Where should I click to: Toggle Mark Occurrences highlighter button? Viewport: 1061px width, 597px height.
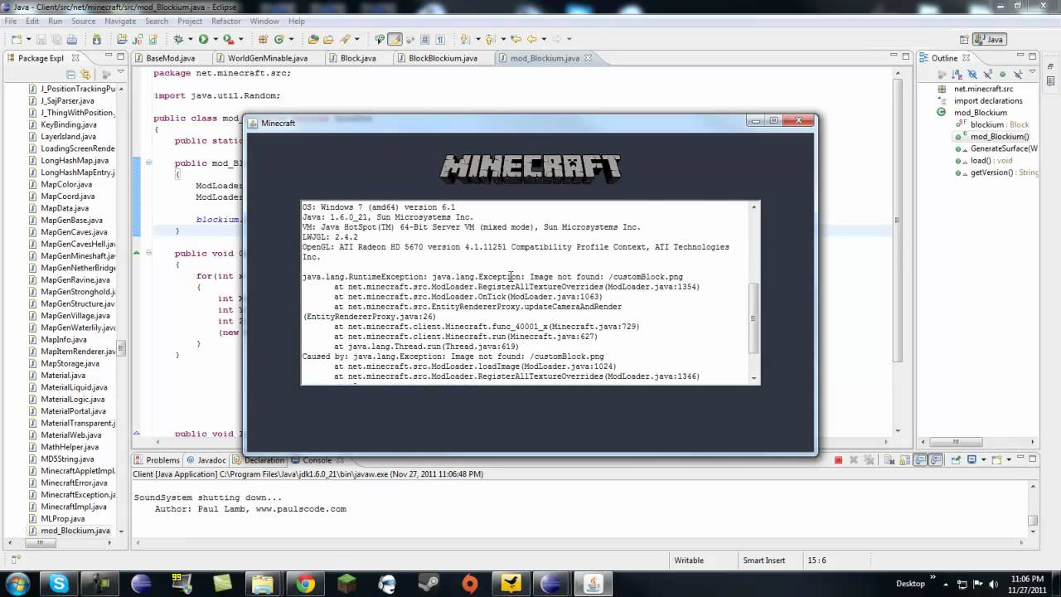pyautogui.click(x=395, y=39)
